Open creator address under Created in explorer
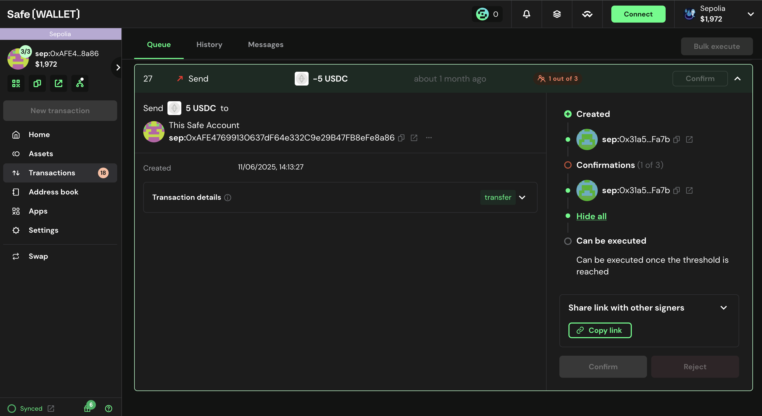Viewport: 762px width, 416px height. tap(689, 139)
